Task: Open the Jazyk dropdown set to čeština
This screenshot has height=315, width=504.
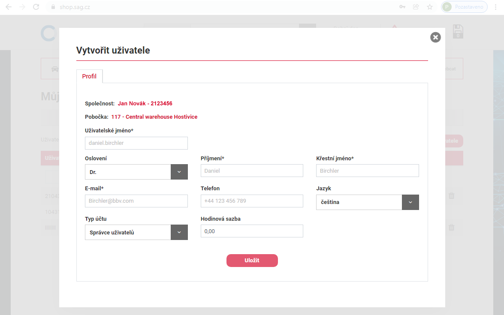Action: pyautogui.click(x=410, y=202)
